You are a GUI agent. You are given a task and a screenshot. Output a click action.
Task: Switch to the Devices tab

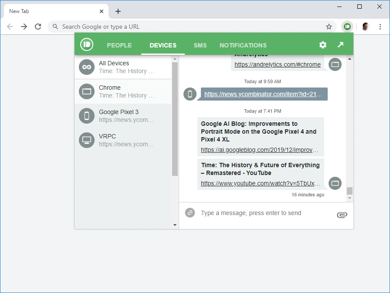click(x=163, y=45)
